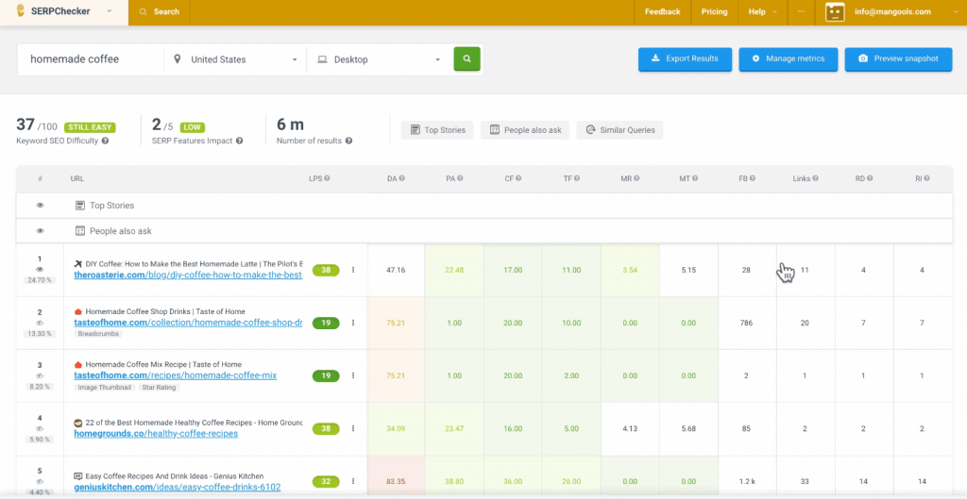Click the Export Results button
The height and width of the screenshot is (499, 967).
tap(686, 59)
